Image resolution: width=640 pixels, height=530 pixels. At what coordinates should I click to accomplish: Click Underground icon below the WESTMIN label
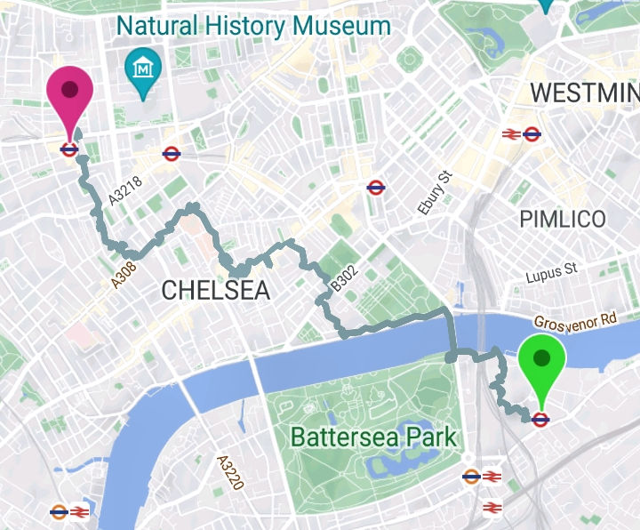pos(532,133)
